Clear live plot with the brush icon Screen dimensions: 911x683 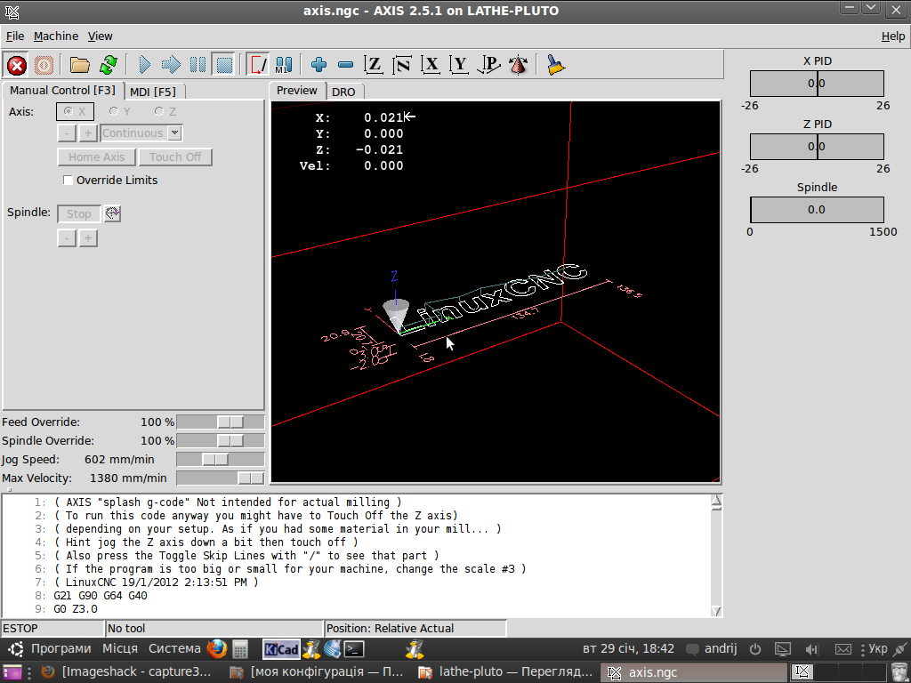click(x=556, y=65)
